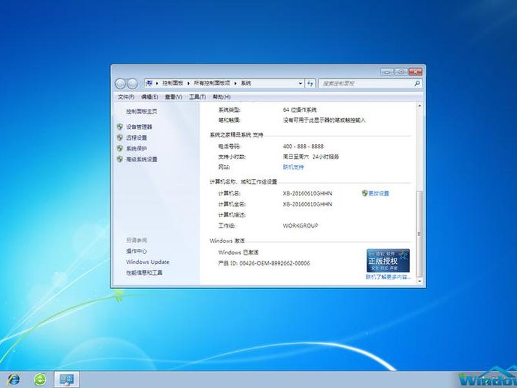Open 系统保护 from the sidebar
Screen dimensions: 517x388
coord(136,149)
